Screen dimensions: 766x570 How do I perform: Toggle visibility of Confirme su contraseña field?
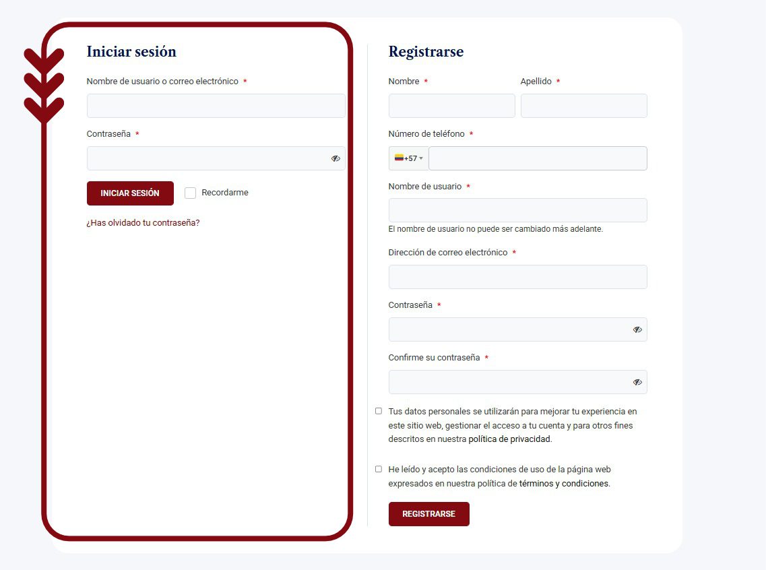637,382
